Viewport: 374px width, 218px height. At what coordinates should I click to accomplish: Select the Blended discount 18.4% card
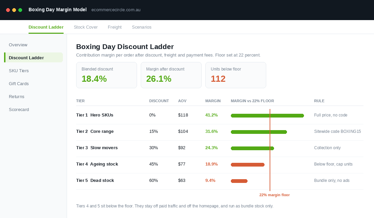[107, 75]
